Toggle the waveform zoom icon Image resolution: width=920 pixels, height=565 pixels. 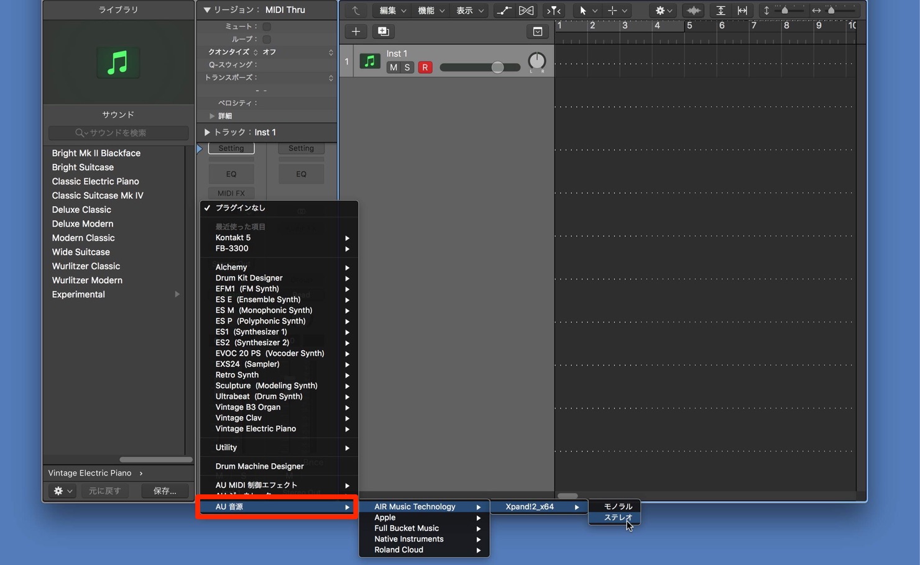pos(693,11)
